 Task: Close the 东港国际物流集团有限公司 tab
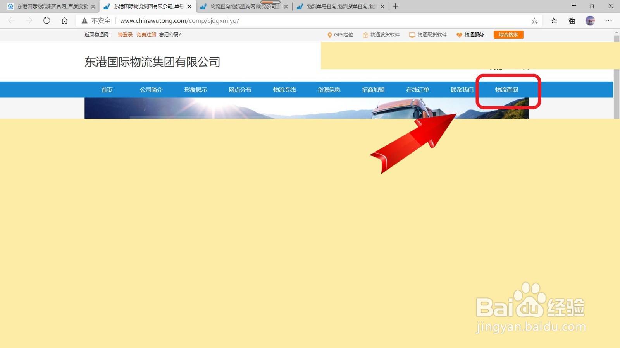pos(189,7)
